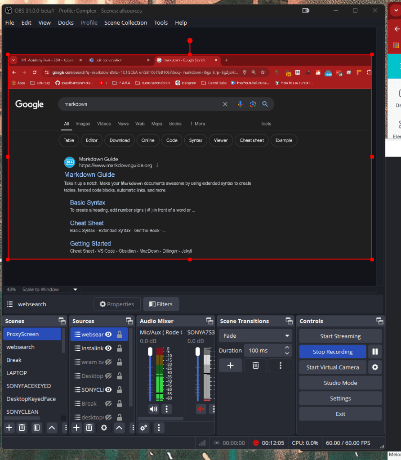Click the clear X in Google search preview
This screenshot has height=460, width=401.
tap(225, 104)
